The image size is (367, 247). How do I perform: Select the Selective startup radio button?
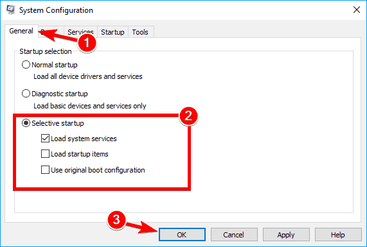click(x=26, y=123)
